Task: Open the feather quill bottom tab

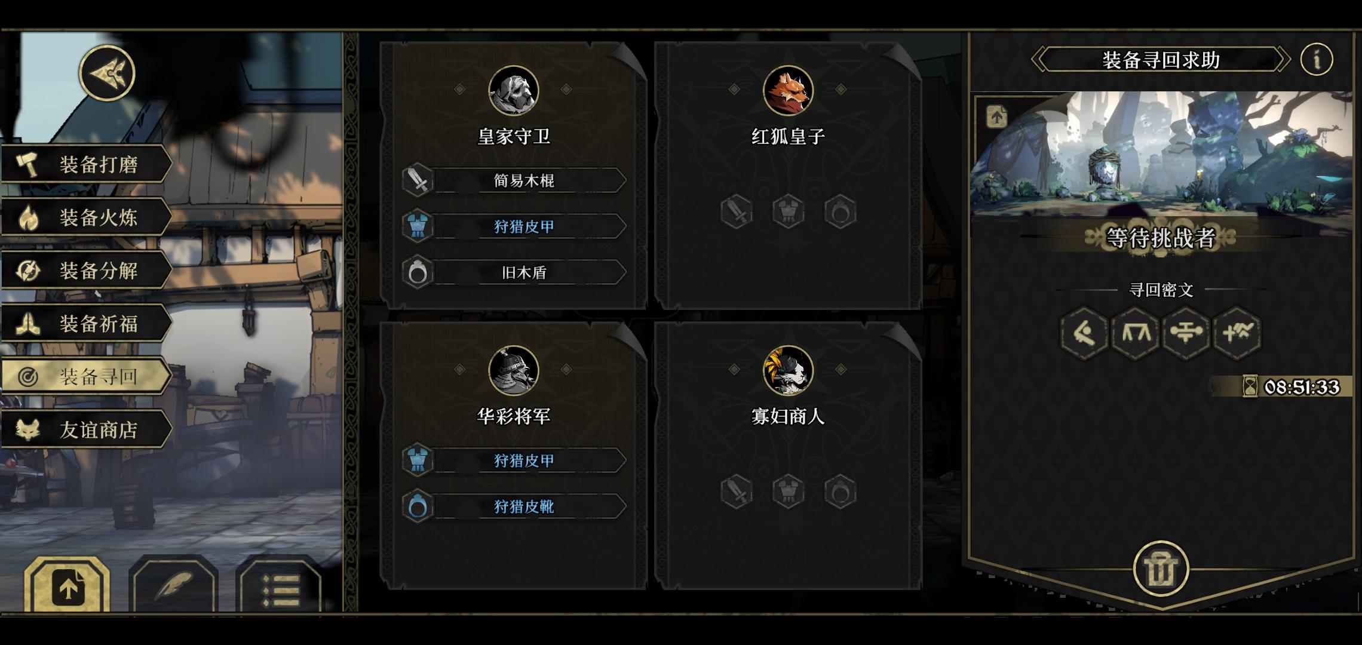Action: pos(174,586)
